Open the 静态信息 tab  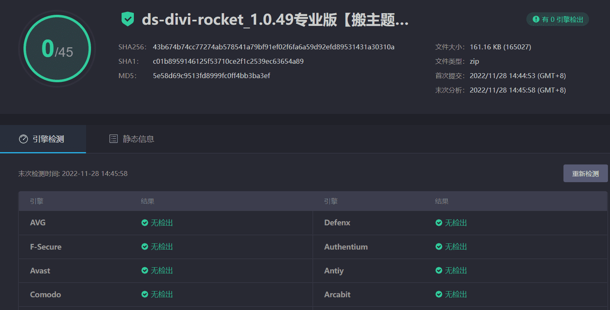132,139
